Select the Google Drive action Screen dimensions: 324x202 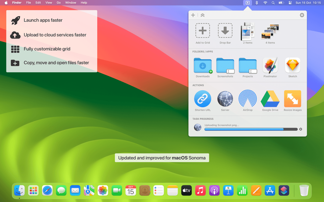pyautogui.click(x=270, y=99)
